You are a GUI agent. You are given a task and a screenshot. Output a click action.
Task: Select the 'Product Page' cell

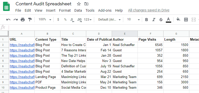47,88
